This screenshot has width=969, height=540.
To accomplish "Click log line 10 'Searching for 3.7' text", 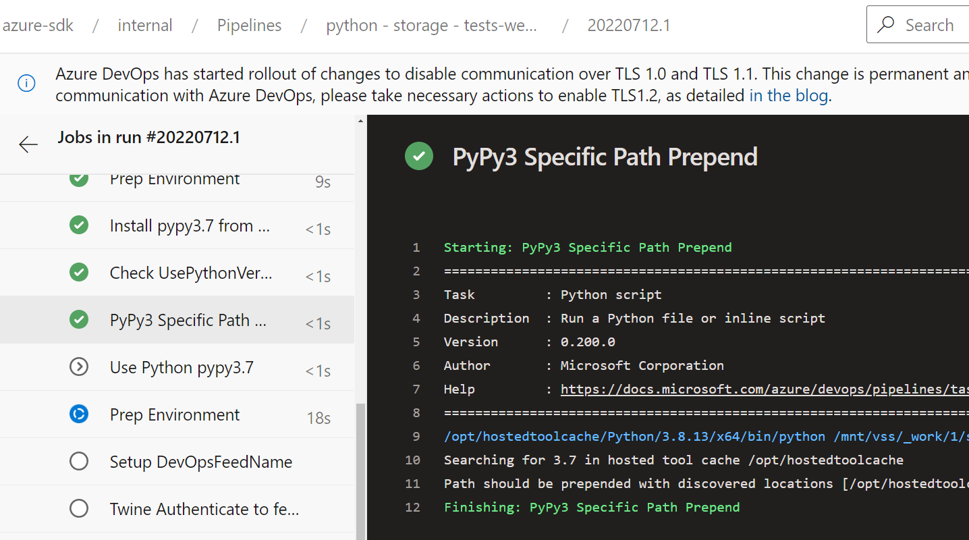I will click(673, 460).
